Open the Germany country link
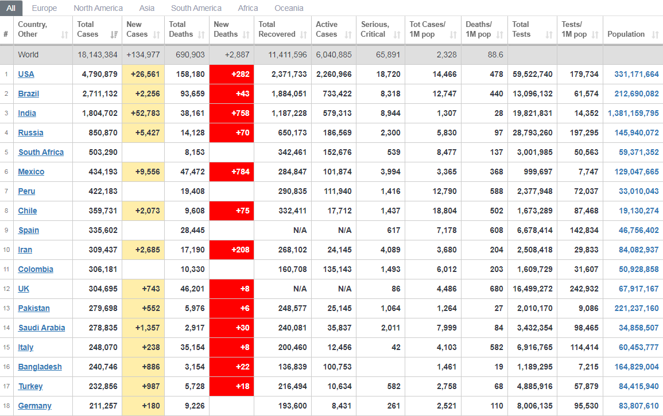 tap(34, 406)
